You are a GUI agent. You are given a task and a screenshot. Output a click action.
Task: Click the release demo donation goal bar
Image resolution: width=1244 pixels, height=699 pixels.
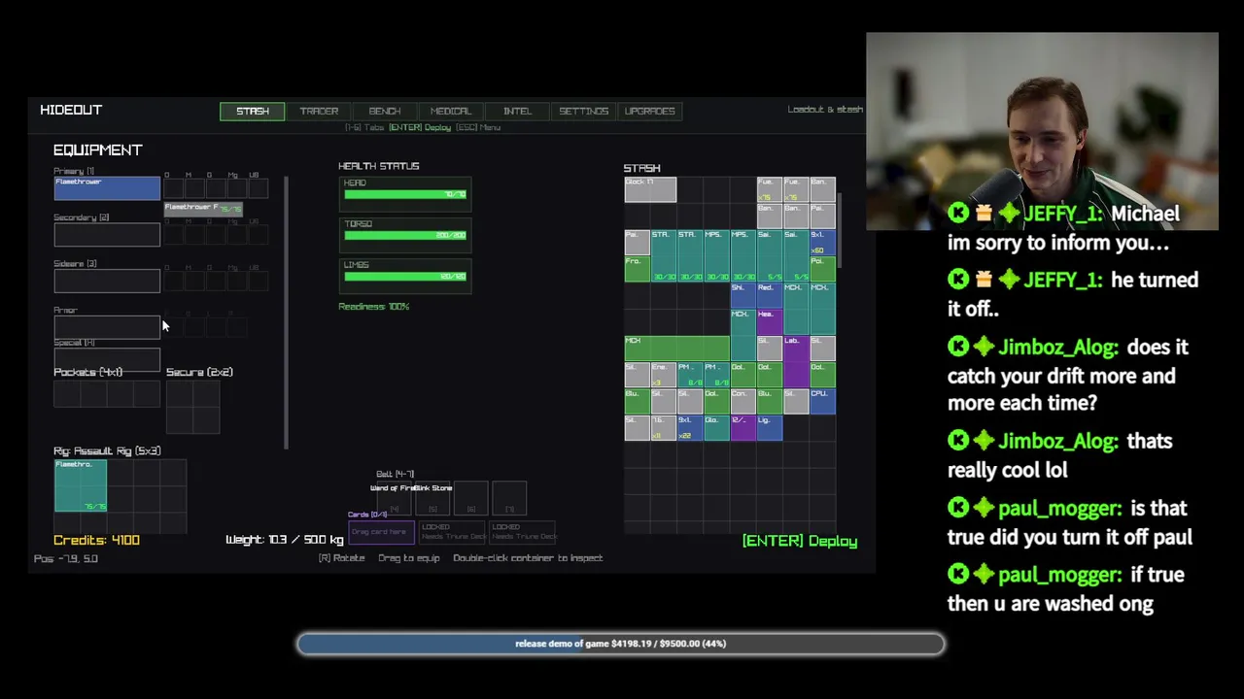pos(621,644)
